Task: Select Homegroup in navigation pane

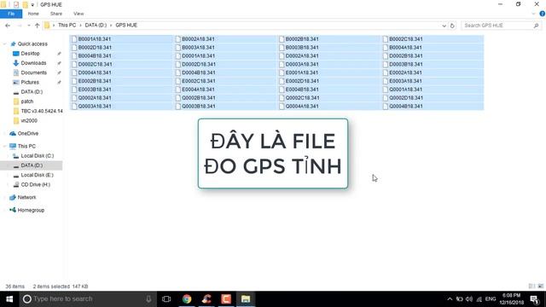Action: pyautogui.click(x=31, y=211)
